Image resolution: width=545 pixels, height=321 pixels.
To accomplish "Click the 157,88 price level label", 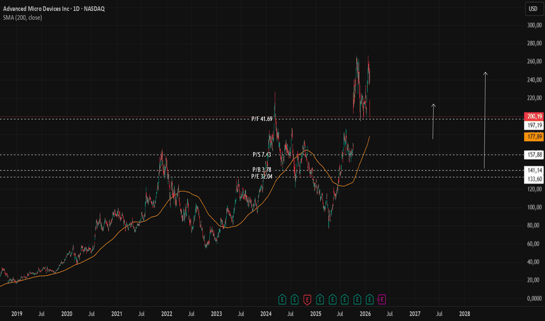I will pyautogui.click(x=534, y=155).
